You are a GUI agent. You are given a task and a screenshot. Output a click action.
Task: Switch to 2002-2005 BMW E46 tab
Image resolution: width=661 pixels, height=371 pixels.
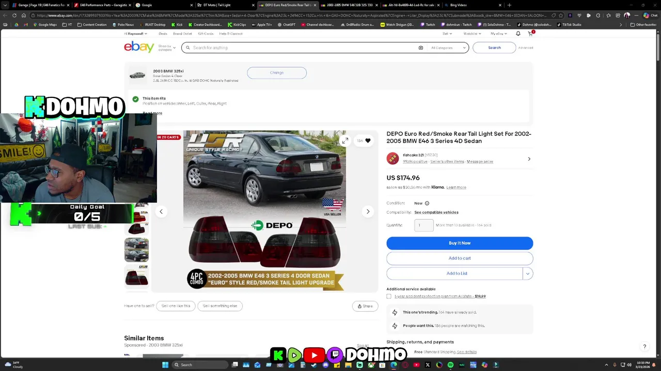(349, 5)
